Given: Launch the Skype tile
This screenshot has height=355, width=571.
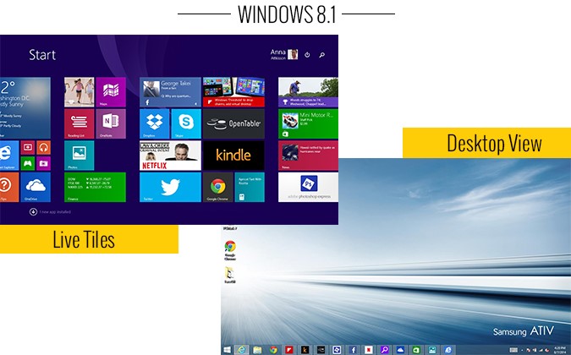Looking at the screenshot, I should point(186,123).
